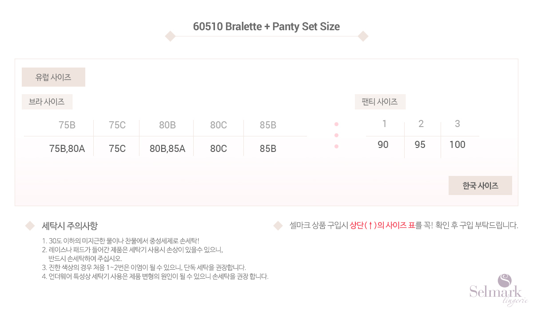The image size is (533, 311).
Task: Click the 팬티 사이즈 label
Action: [380, 102]
